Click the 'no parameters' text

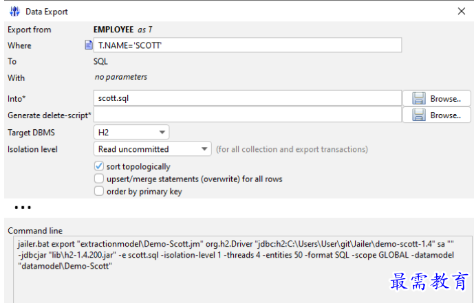[x=120, y=77]
